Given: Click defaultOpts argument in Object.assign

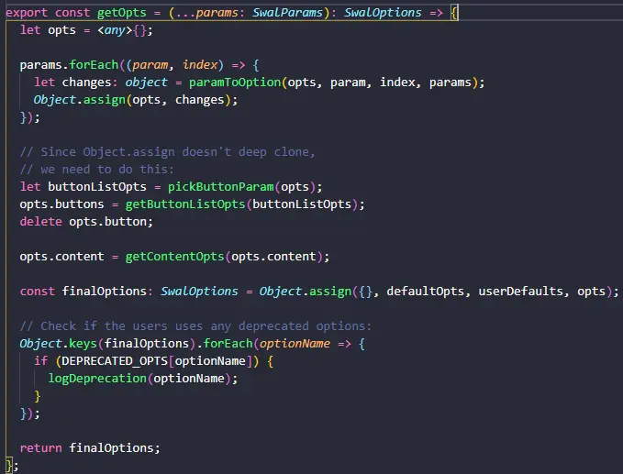Looking at the screenshot, I should [x=425, y=291].
